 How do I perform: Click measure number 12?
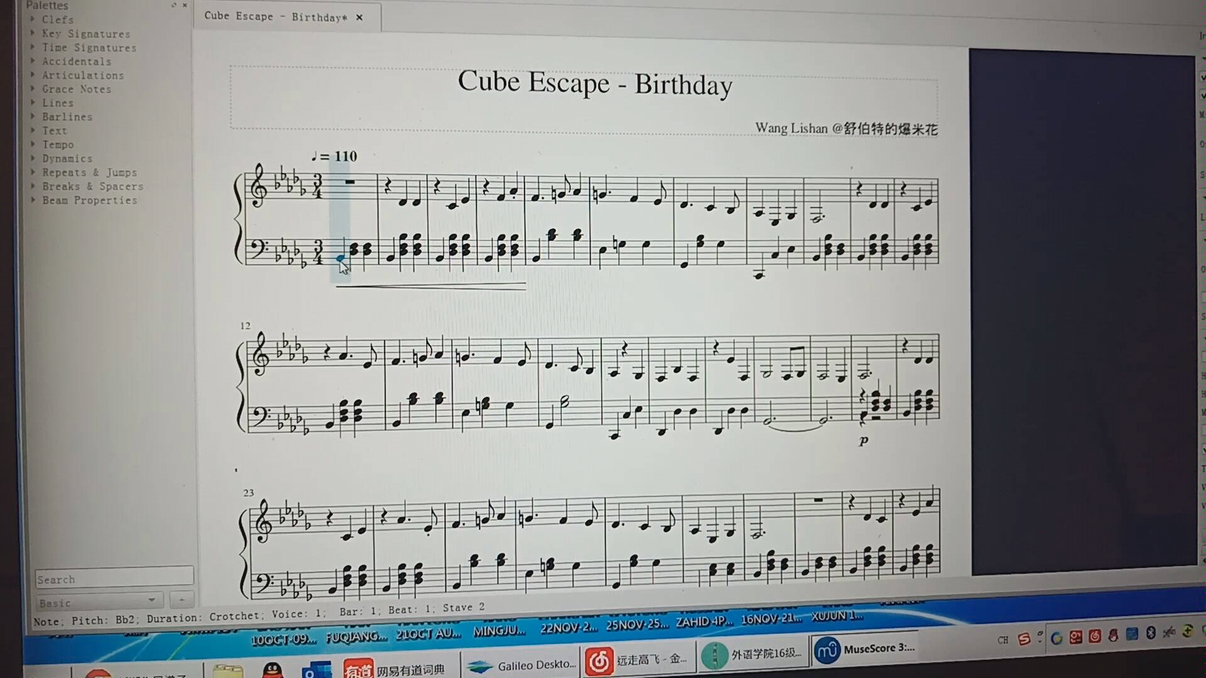pos(245,326)
